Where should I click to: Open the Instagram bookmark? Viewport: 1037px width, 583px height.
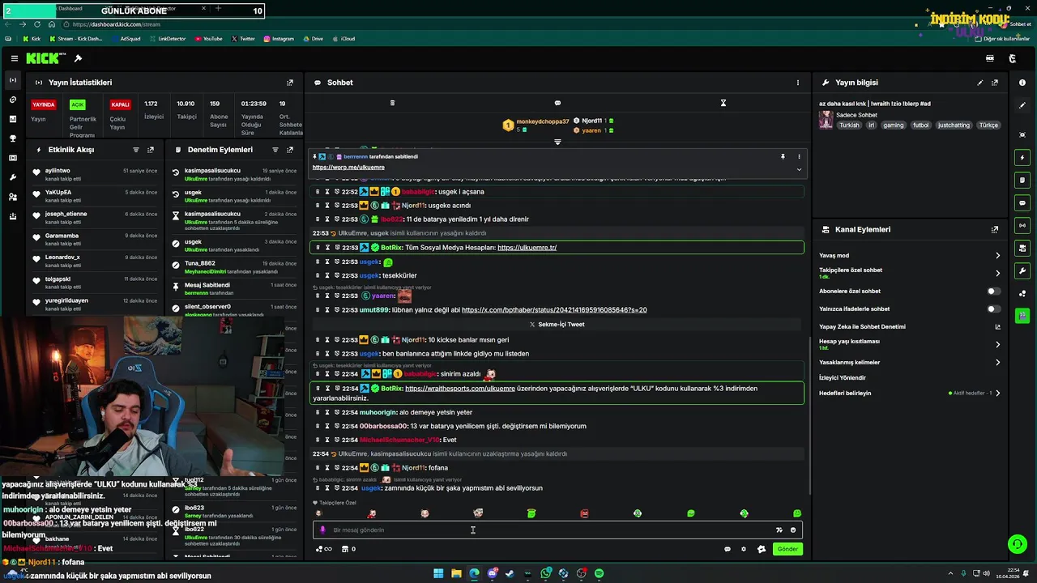tap(279, 39)
